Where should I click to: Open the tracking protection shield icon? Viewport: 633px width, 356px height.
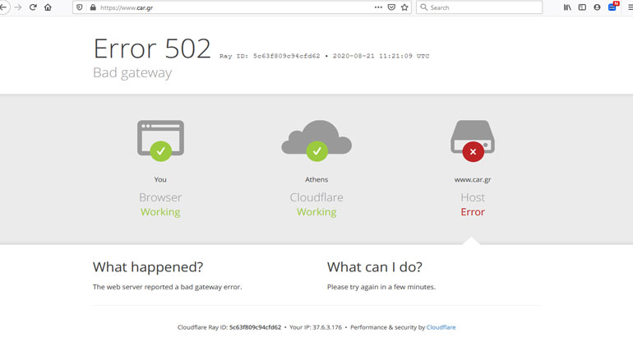tap(80, 7)
